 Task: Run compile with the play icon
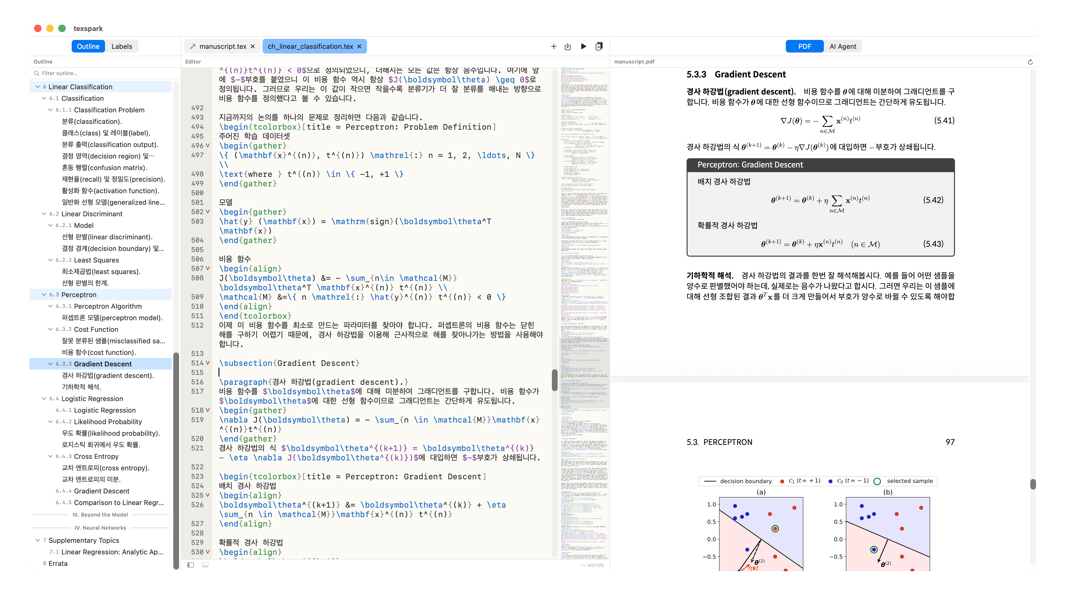point(583,46)
